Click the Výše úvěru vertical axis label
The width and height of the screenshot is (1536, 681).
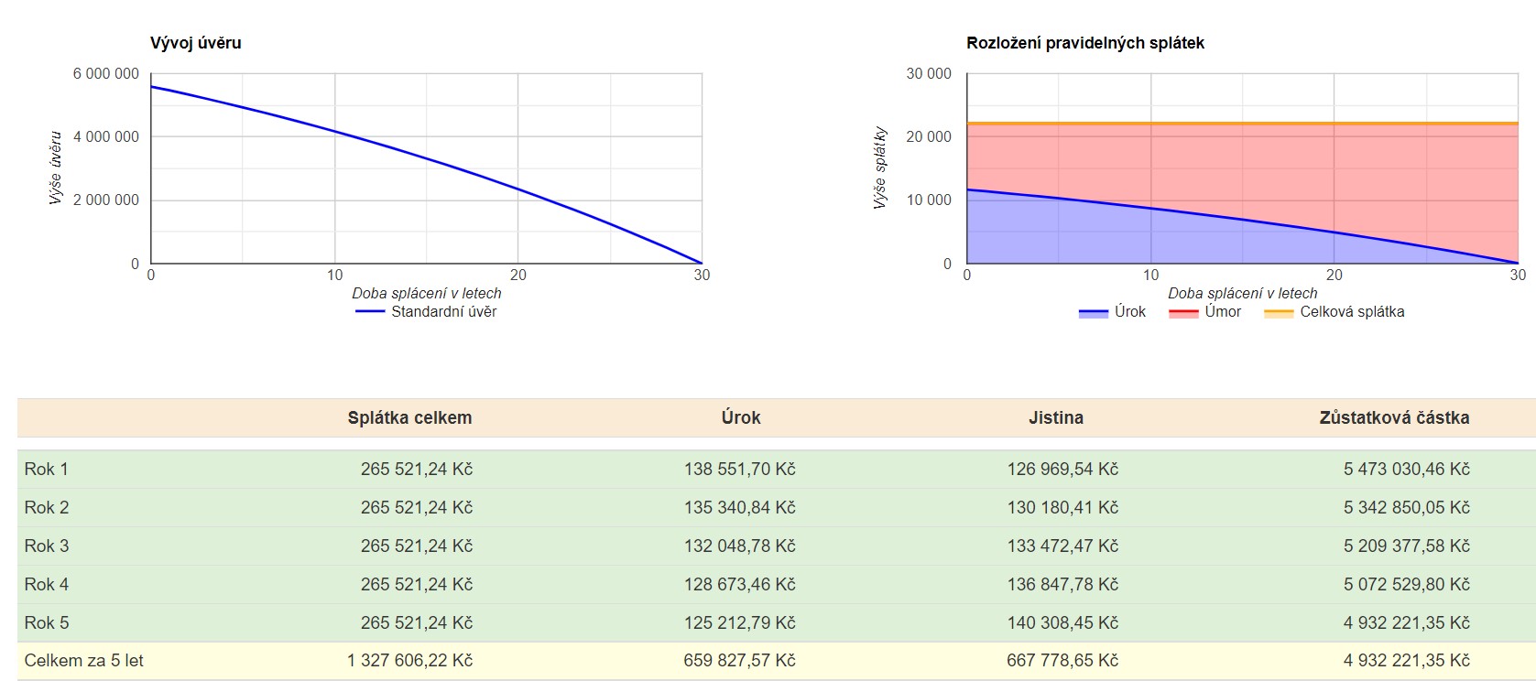tap(56, 168)
